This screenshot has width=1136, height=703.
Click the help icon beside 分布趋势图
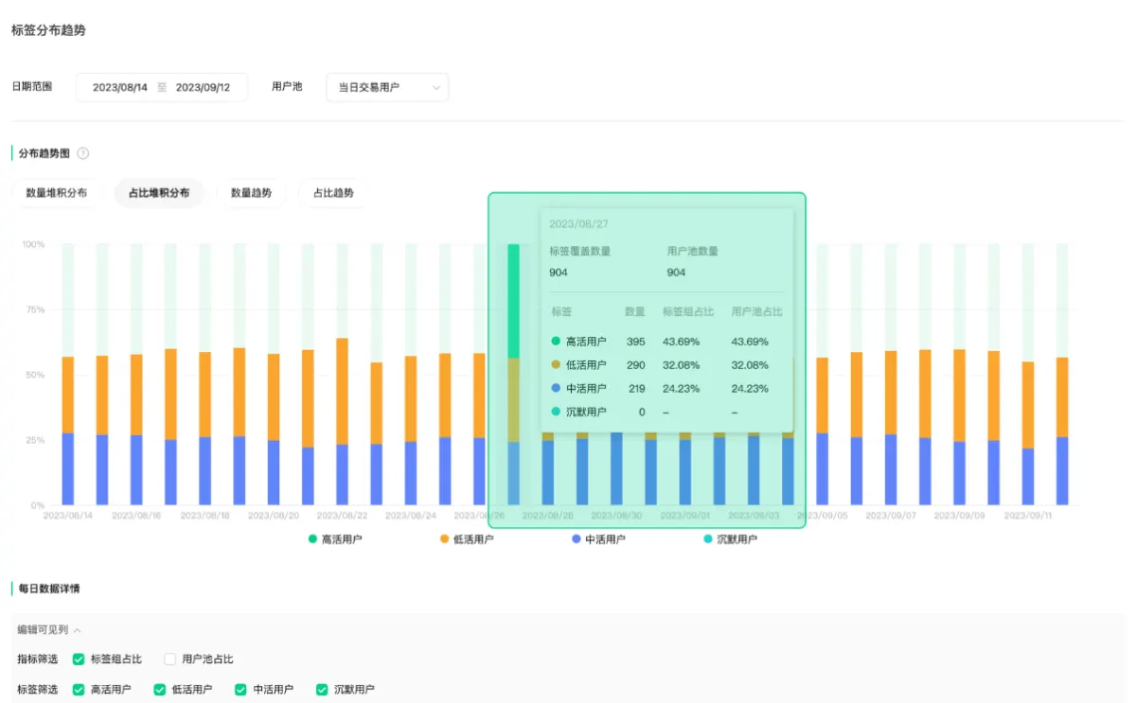[83, 153]
